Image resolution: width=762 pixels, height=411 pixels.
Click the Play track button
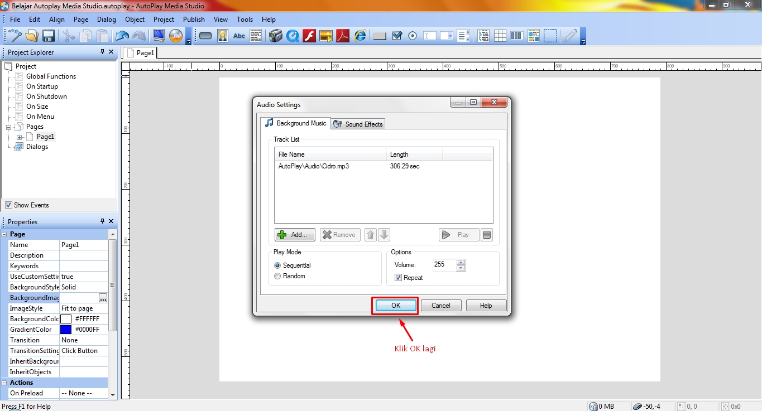coord(459,235)
